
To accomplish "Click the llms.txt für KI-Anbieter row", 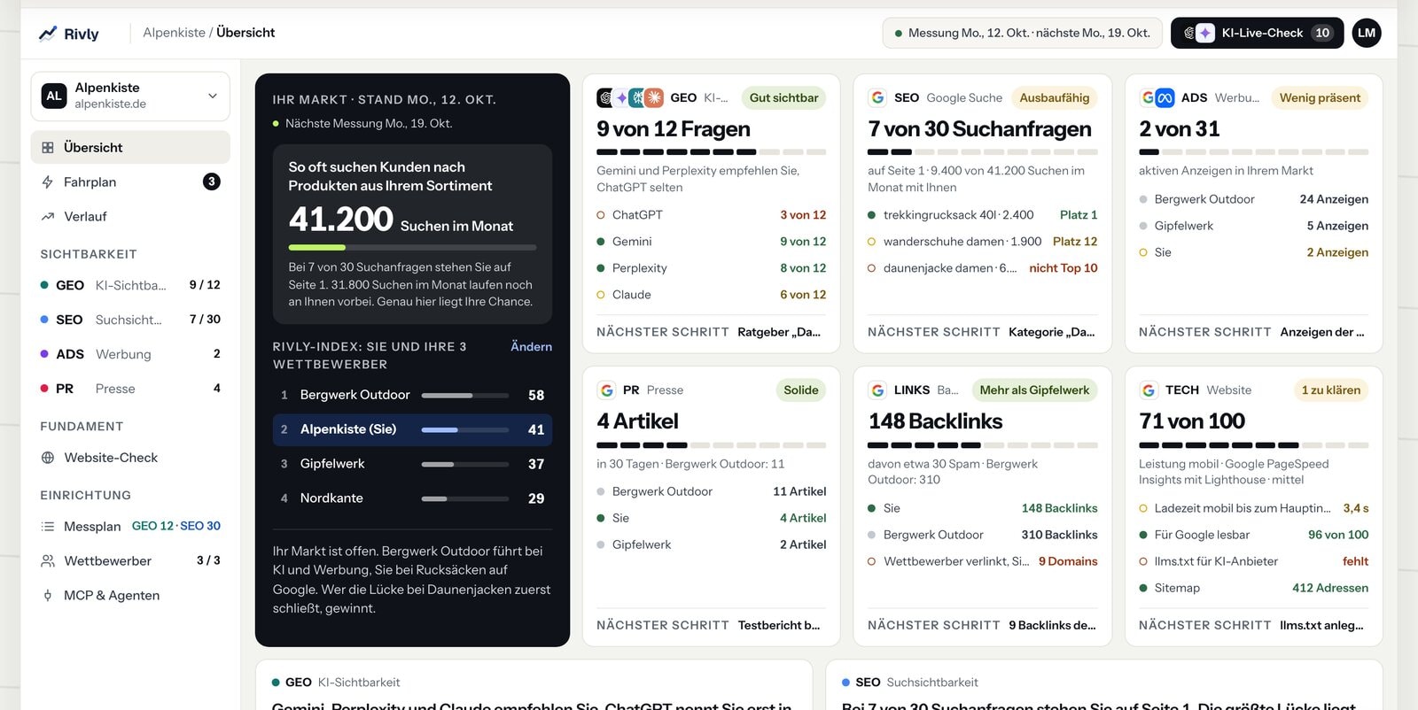I will (x=1253, y=561).
